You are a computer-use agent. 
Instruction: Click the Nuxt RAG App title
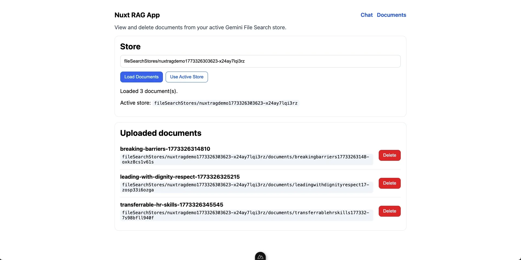[137, 15]
